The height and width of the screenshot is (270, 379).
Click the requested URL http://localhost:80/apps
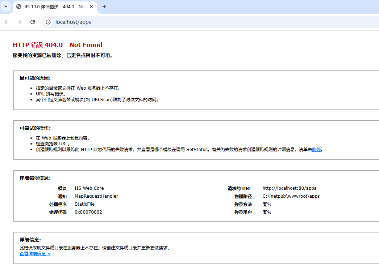tap(289, 188)
